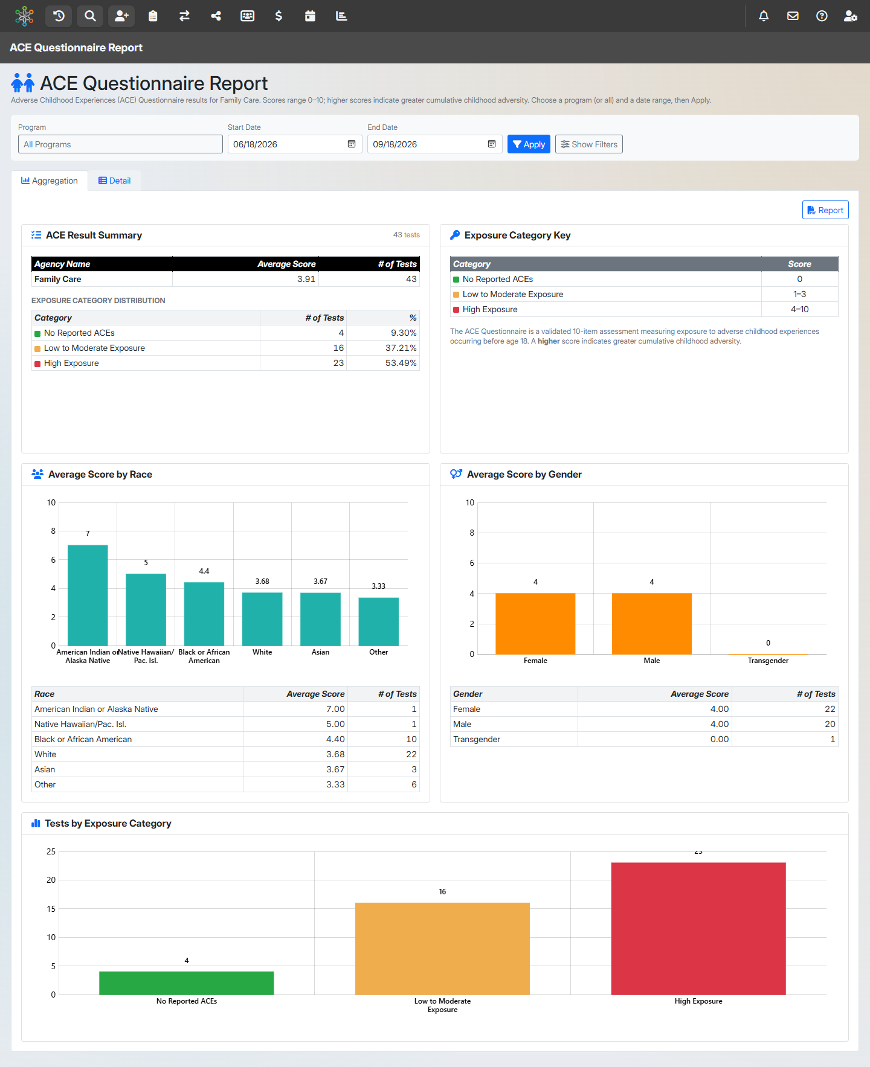The image size is (870, 1067).
Task: Open the keyboard-style toolbar icon
Action: [x=247, y=16]
